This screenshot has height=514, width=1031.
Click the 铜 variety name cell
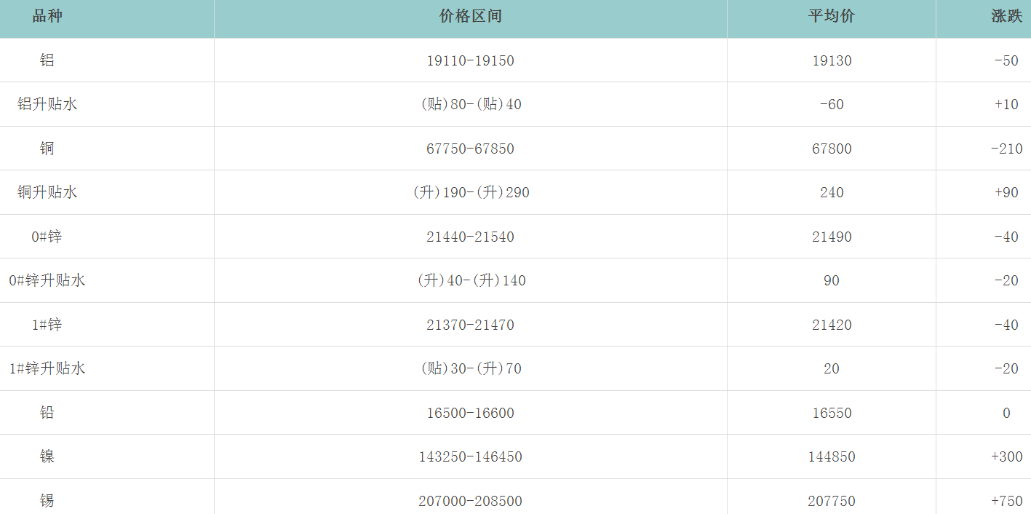[x=47, y=149]
